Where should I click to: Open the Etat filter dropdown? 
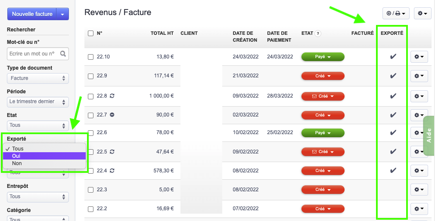click(38, 126)
